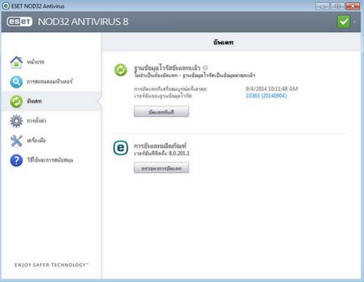364x282 pixels.
Task: Click the green protection status checkmark icon
Action: pos(344,22)
